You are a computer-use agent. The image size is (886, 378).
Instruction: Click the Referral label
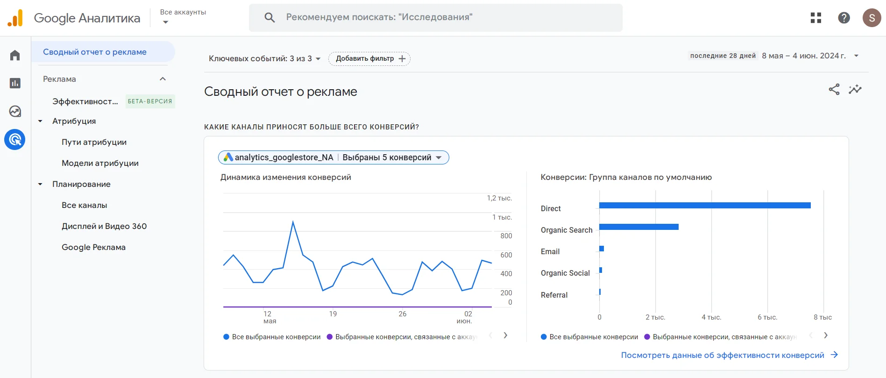point(554,295)
